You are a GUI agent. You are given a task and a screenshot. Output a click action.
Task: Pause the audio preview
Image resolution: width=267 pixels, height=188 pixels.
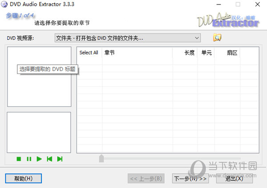click(29, 159)
